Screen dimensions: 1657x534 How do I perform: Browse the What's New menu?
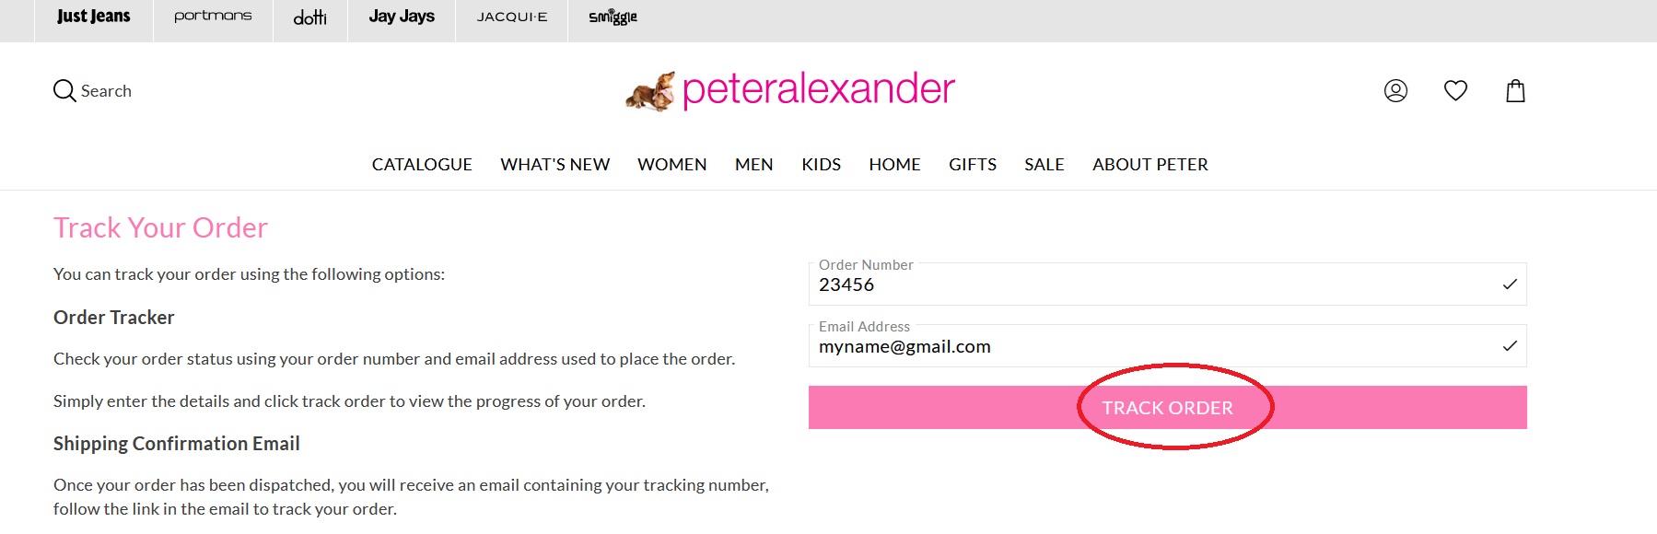(554, 164)
